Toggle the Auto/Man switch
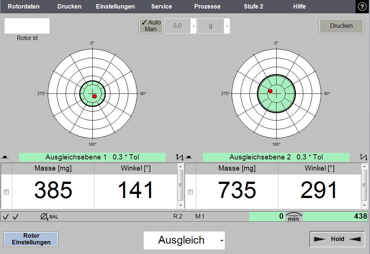370x254 pixels. [151, 26]
